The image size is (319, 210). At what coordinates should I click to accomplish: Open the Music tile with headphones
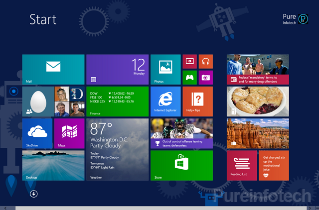(x=205, y=62)
